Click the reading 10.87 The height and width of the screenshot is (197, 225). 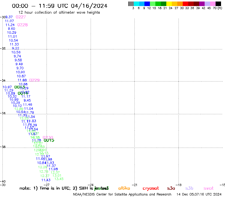click(x=21, y=76)
